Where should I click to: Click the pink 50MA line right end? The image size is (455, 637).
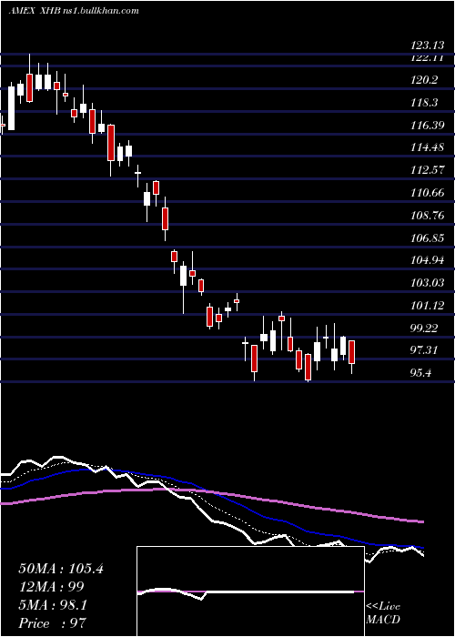click(x=420, y=521)
